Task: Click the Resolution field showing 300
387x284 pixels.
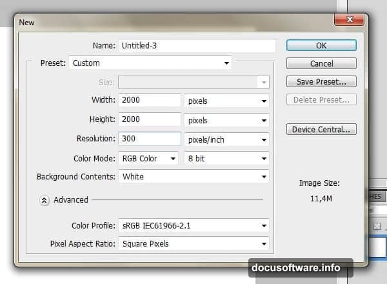Action: tap(149, 139)
